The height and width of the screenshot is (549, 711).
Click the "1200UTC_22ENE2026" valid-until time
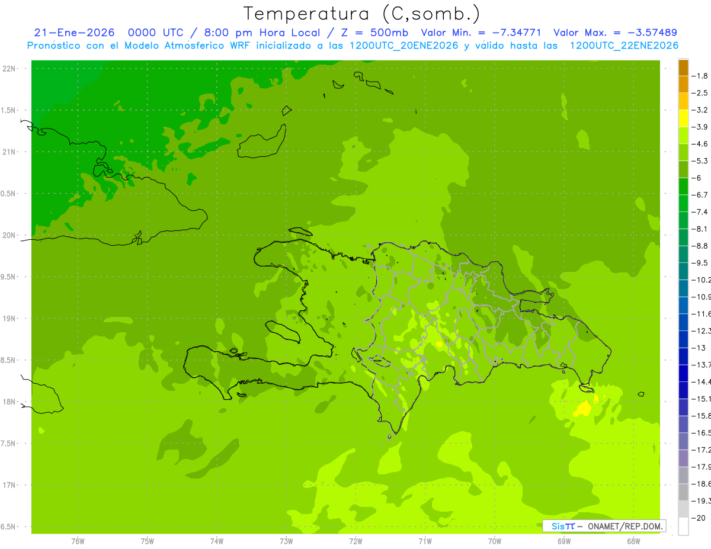click(x=624, y=46)
